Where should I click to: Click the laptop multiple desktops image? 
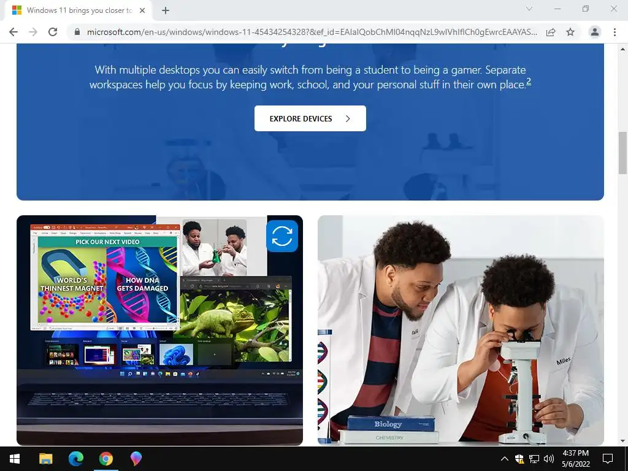tap(160, 331)
